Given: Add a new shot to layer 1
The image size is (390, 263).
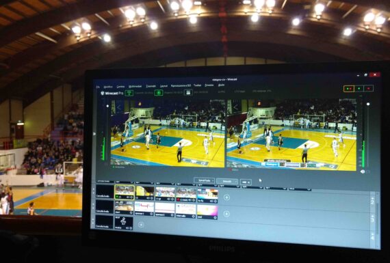Looking at the screenshot, I should 226,197.
